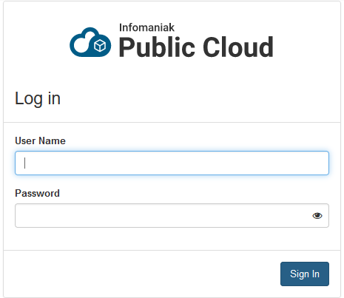Click the cube symbol inside the cloud logo
Image resolution: width=344 pixels, height=298 pixels.
coord(100,46)
